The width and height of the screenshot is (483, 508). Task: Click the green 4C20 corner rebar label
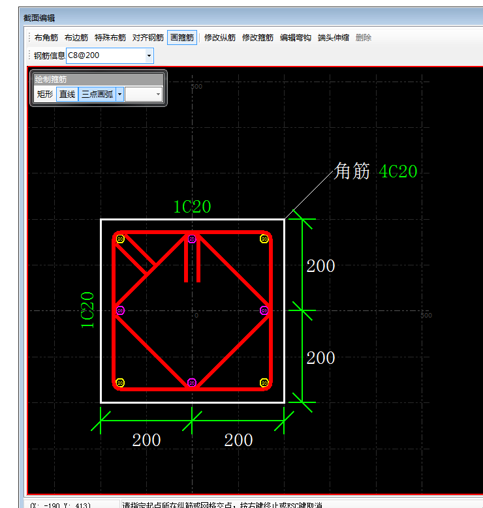(x=398, y=172)
